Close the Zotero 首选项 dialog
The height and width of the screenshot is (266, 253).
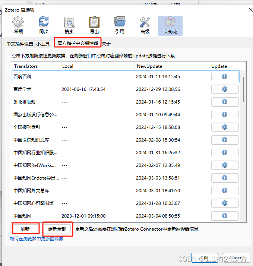click(x=250, y=10)
